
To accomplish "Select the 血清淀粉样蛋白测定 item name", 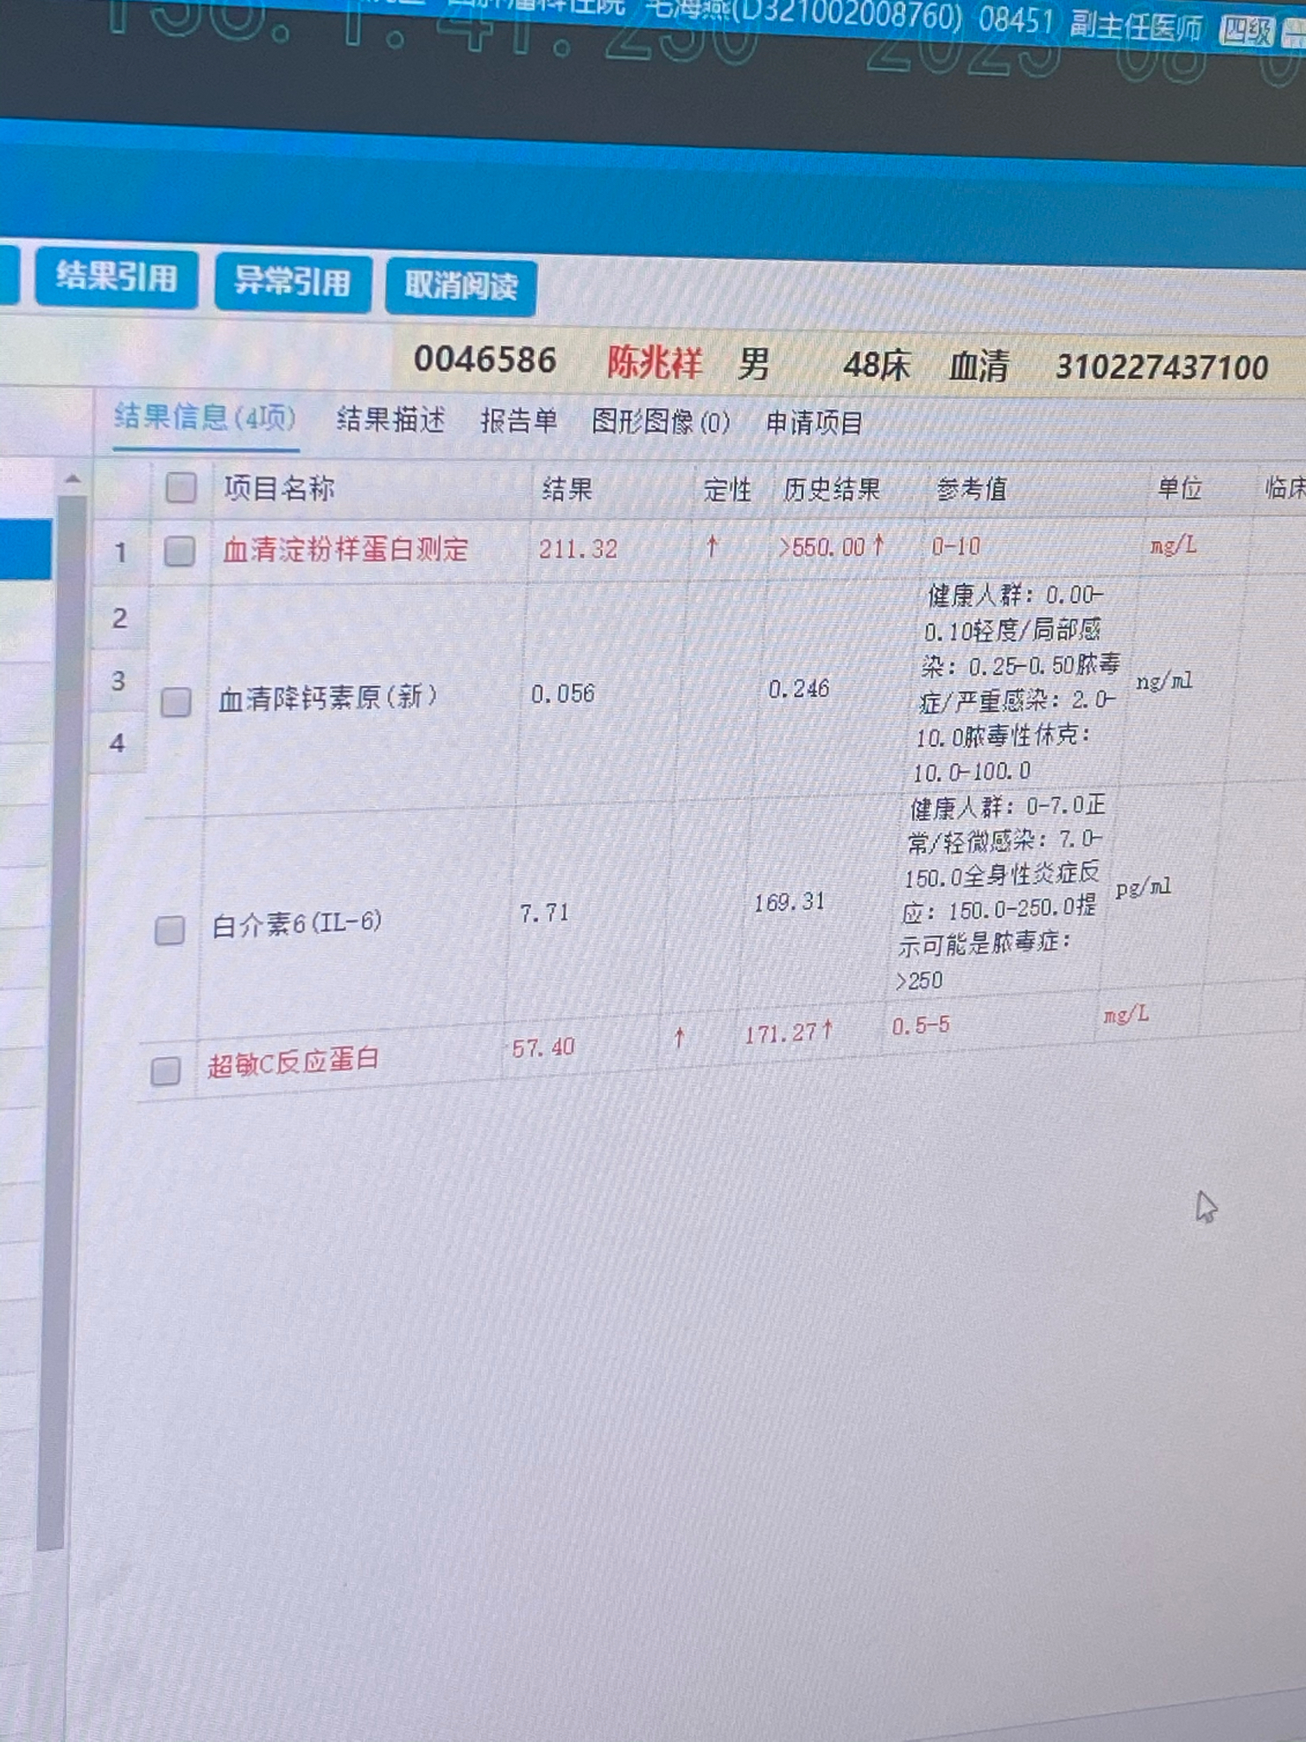I will 346,550.
